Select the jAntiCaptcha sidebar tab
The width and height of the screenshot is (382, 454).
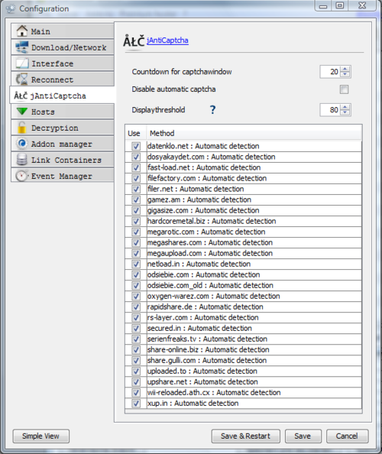63,96
